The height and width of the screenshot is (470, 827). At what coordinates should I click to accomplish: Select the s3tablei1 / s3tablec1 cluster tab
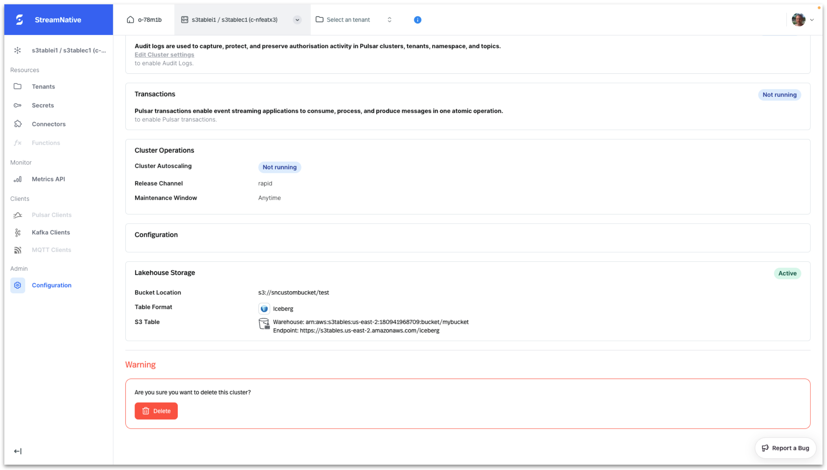[234, 19]
